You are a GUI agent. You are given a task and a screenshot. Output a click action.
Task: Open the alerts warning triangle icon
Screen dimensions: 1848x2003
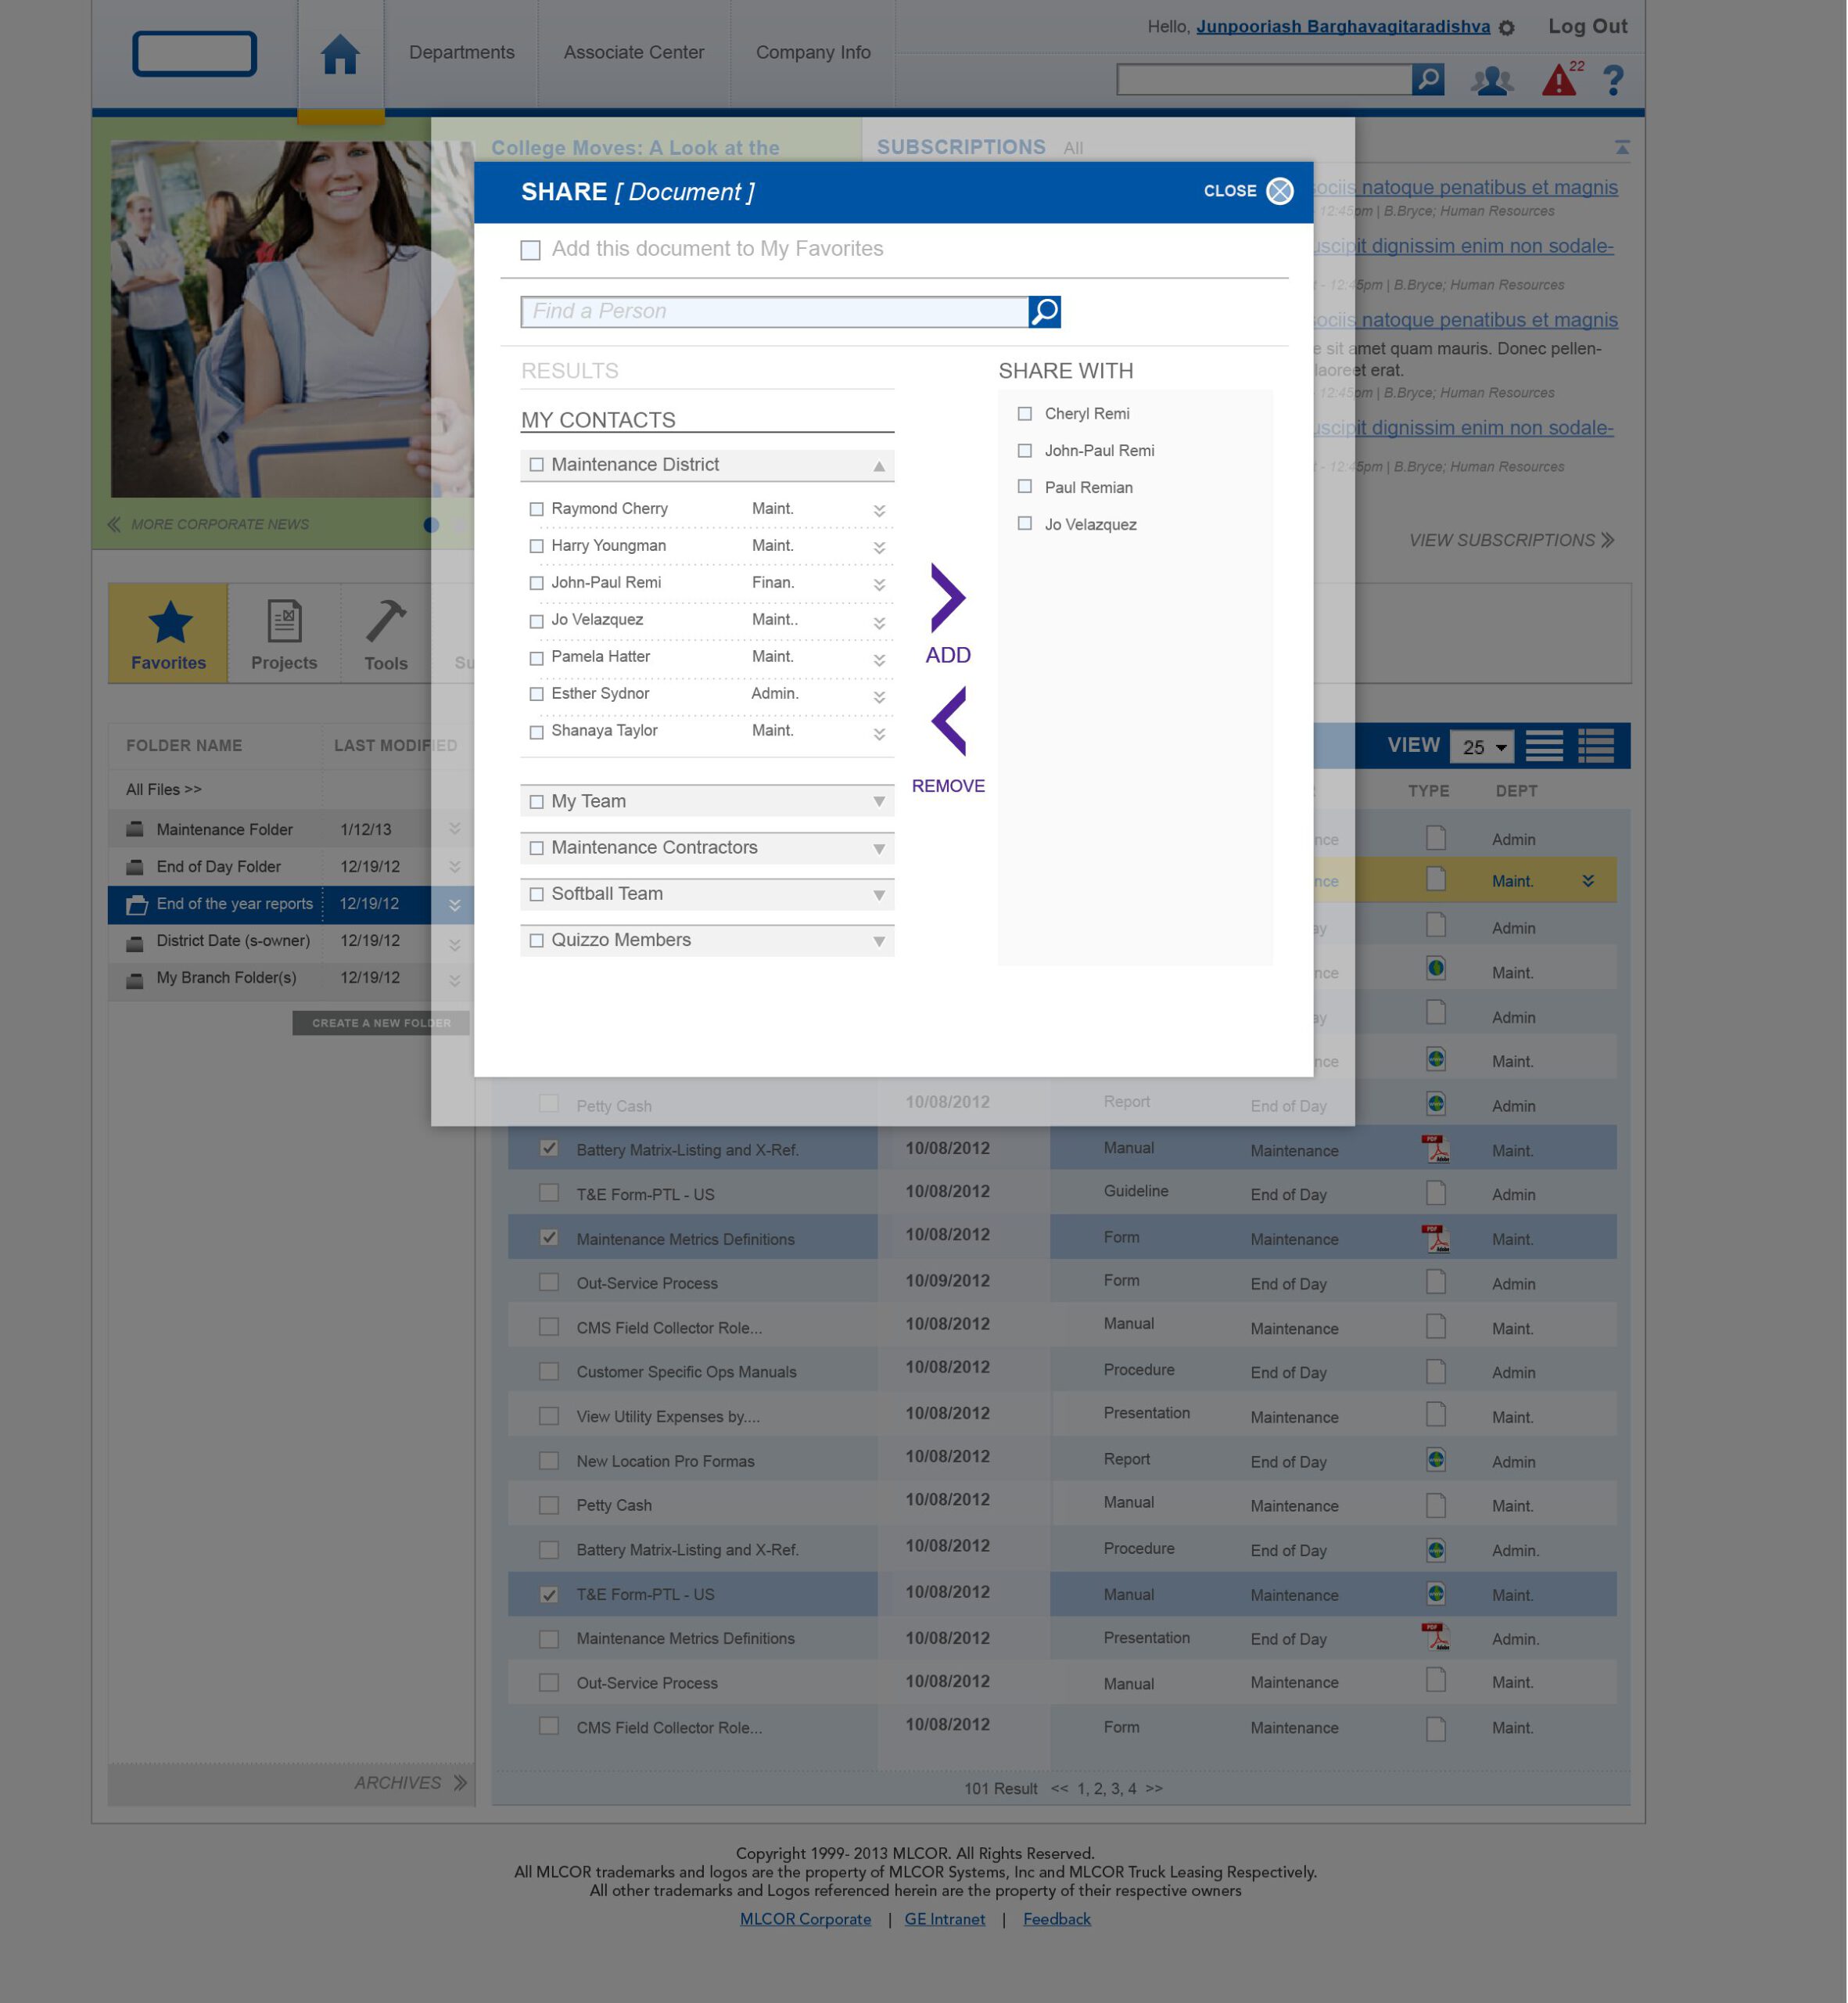click(1558, 80)
